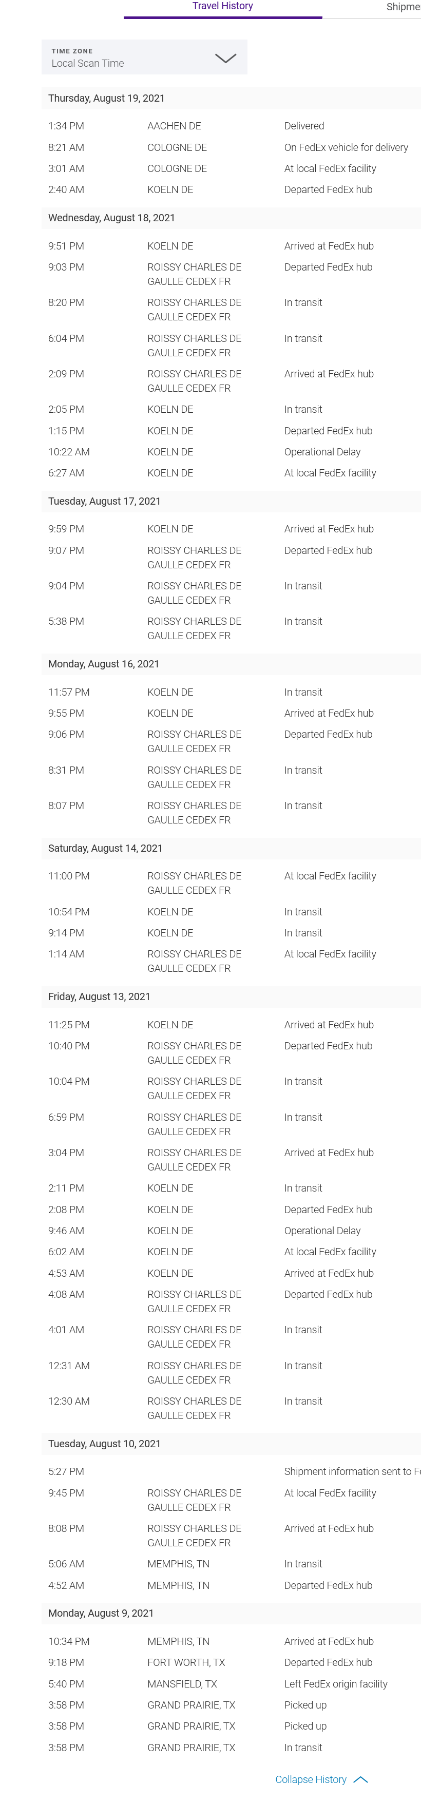Screen dimensions: 421x1803
Task: Select the Thursday, August 19, 2021 date header
Action: [x=106, y=99]
